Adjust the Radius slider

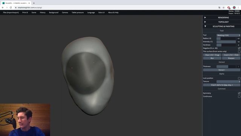(226, 39)
